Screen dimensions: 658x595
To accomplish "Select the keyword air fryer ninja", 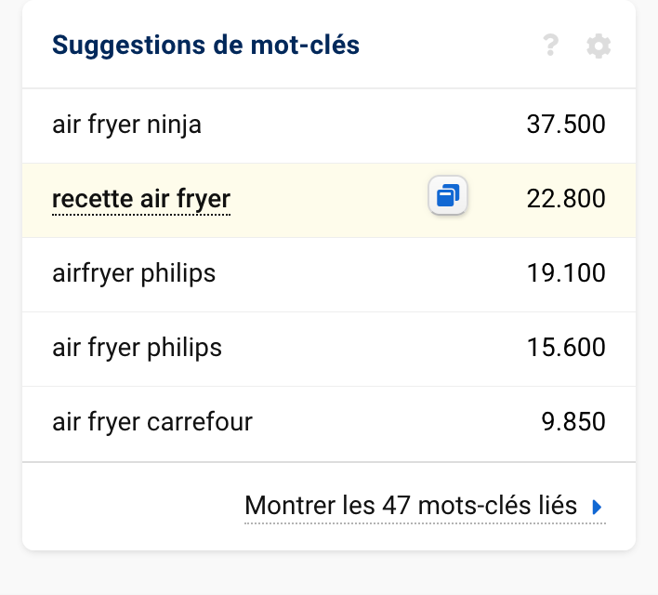I will pyautogui.click(x=126, y=125).
